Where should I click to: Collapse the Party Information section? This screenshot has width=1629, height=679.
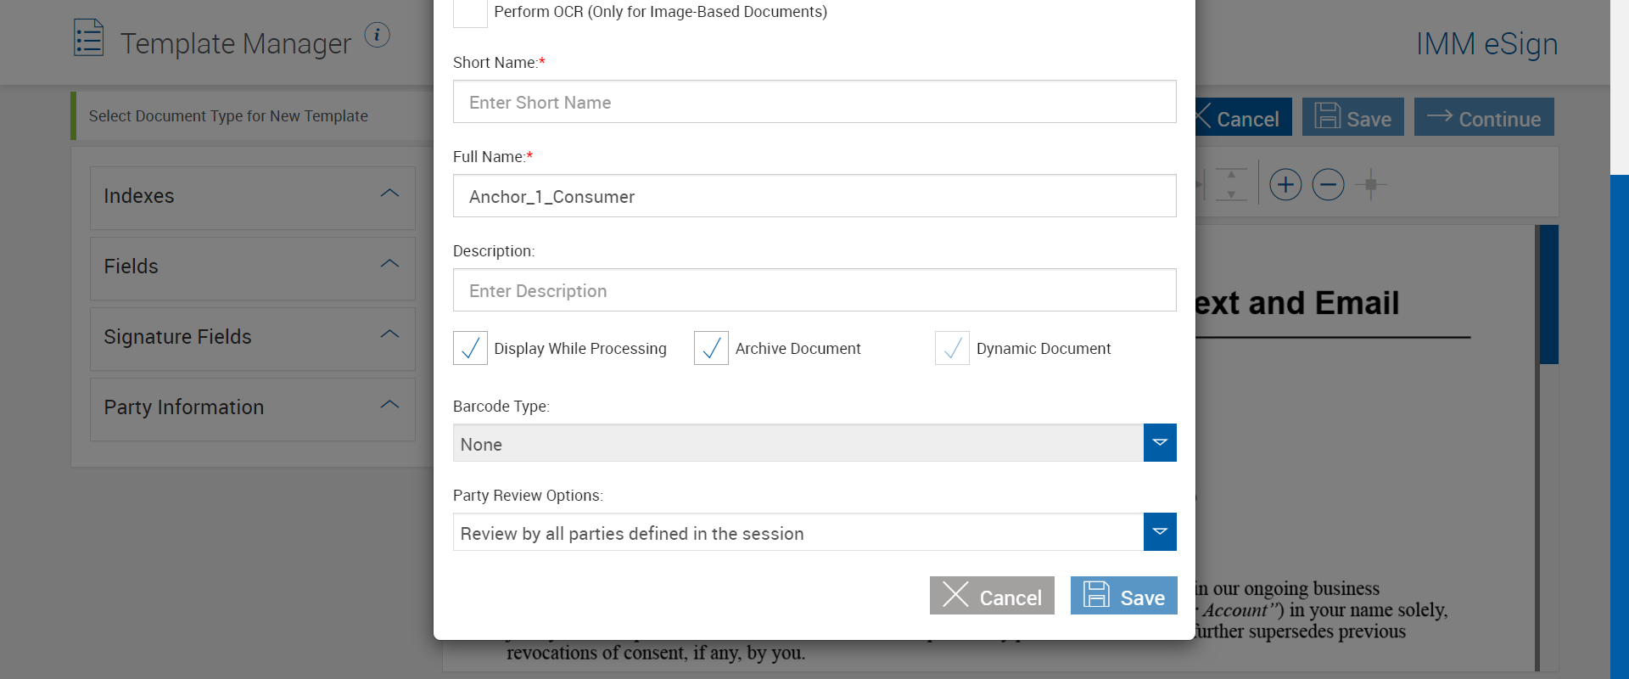(x=389, y=406)
